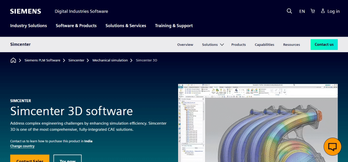This screenshot has width=348, height=162.
Task: Open Solutions & Services menu
Action: pos(126,26)
